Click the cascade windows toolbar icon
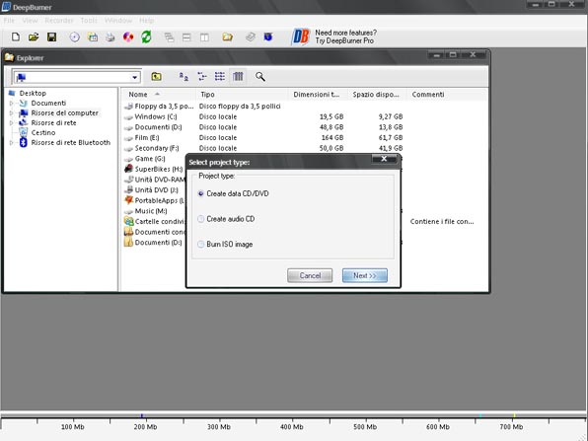This screenshot has width=588, height=441. click(169, 37)
